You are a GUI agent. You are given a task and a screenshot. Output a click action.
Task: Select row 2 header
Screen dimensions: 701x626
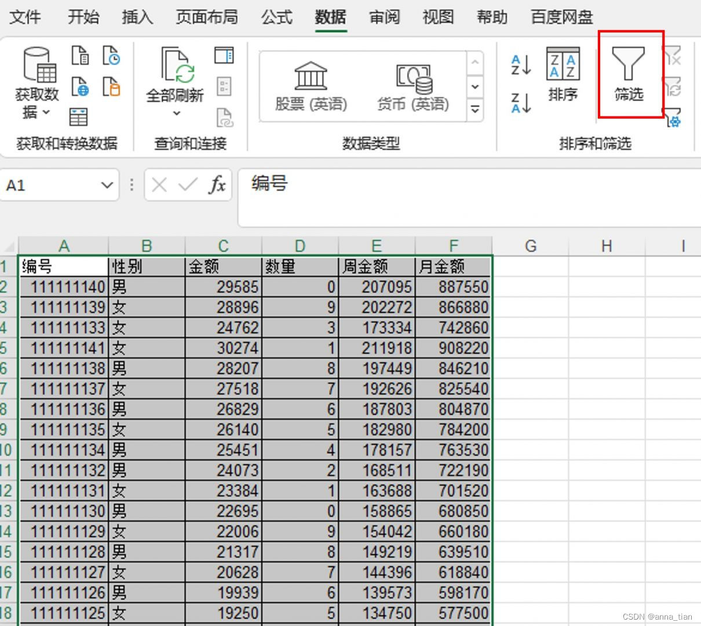tap(8, 287)
